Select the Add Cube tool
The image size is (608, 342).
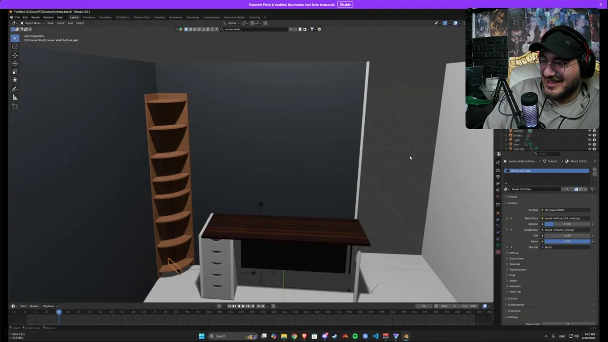pyautogui.click(x=15, y=106)
